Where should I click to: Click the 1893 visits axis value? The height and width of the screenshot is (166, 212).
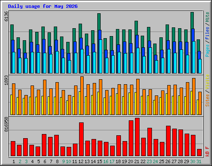[x=6, y=80]
